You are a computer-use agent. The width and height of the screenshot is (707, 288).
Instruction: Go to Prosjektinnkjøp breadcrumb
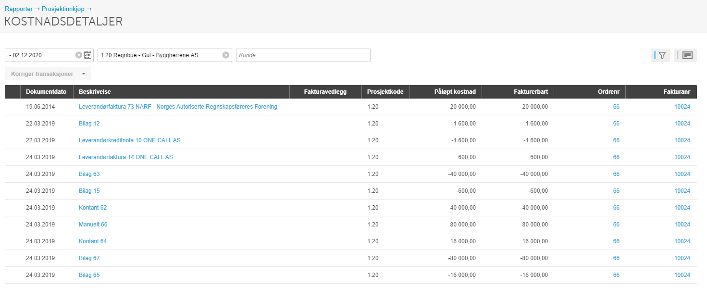(x=63, y=9)
